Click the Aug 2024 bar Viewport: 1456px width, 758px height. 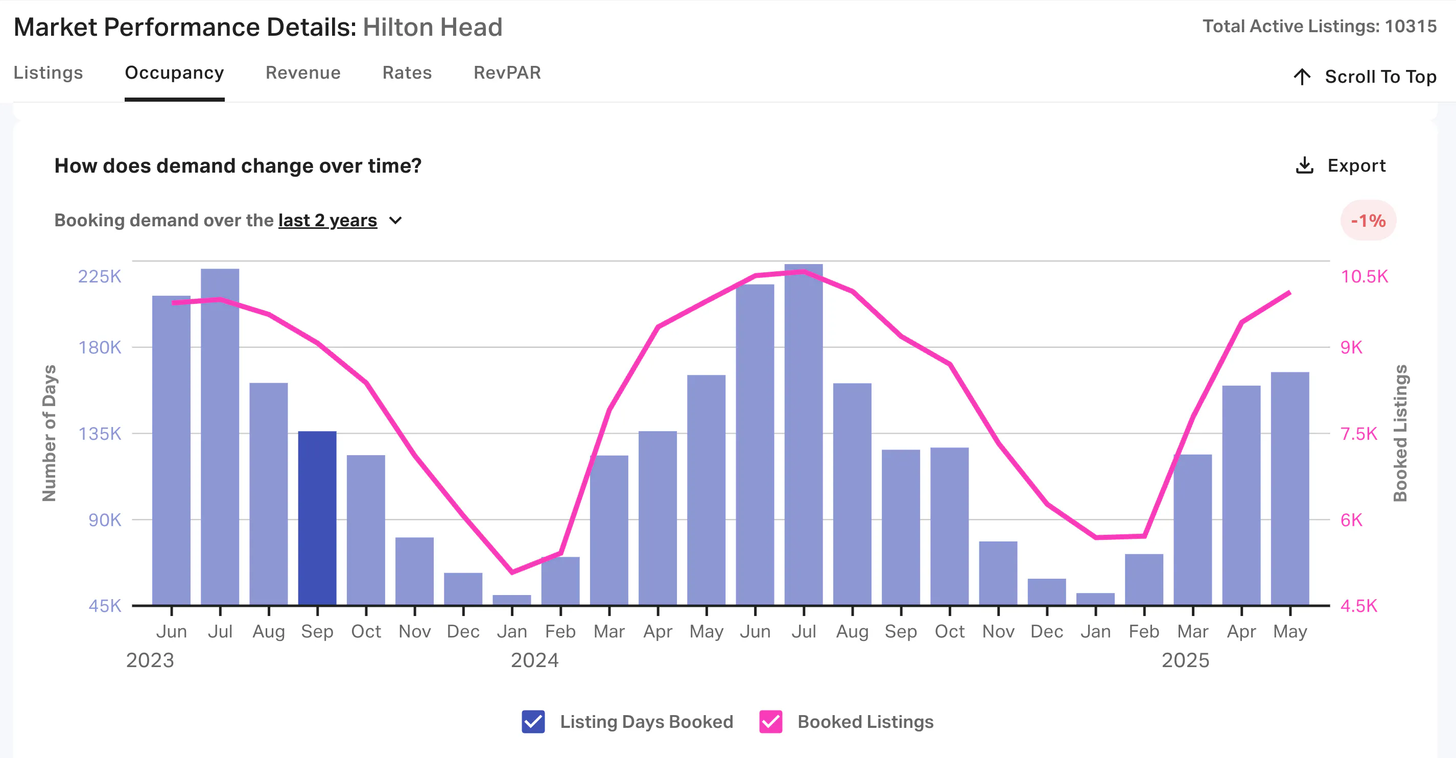click(852, 494)
